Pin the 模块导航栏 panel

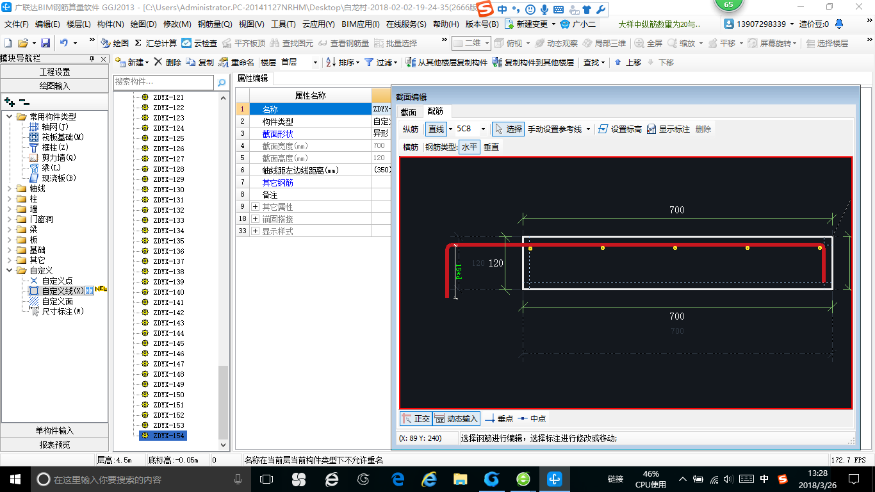coord(92,58)
